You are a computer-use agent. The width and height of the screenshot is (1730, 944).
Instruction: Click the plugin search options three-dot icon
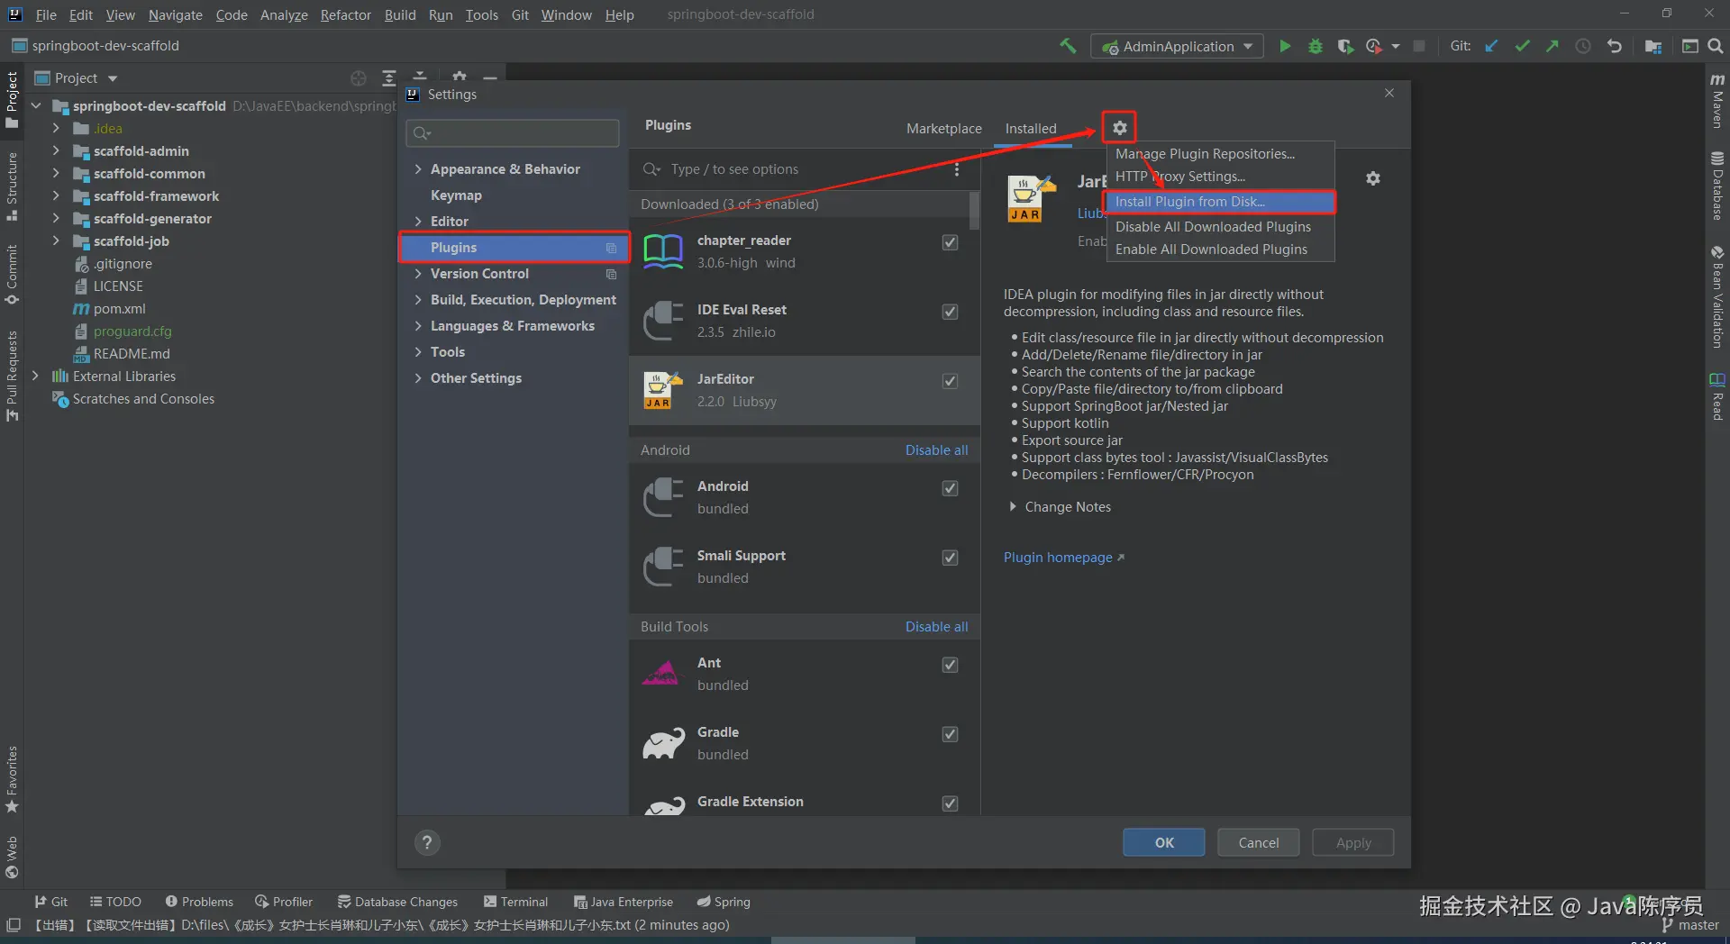click(957, 169)
